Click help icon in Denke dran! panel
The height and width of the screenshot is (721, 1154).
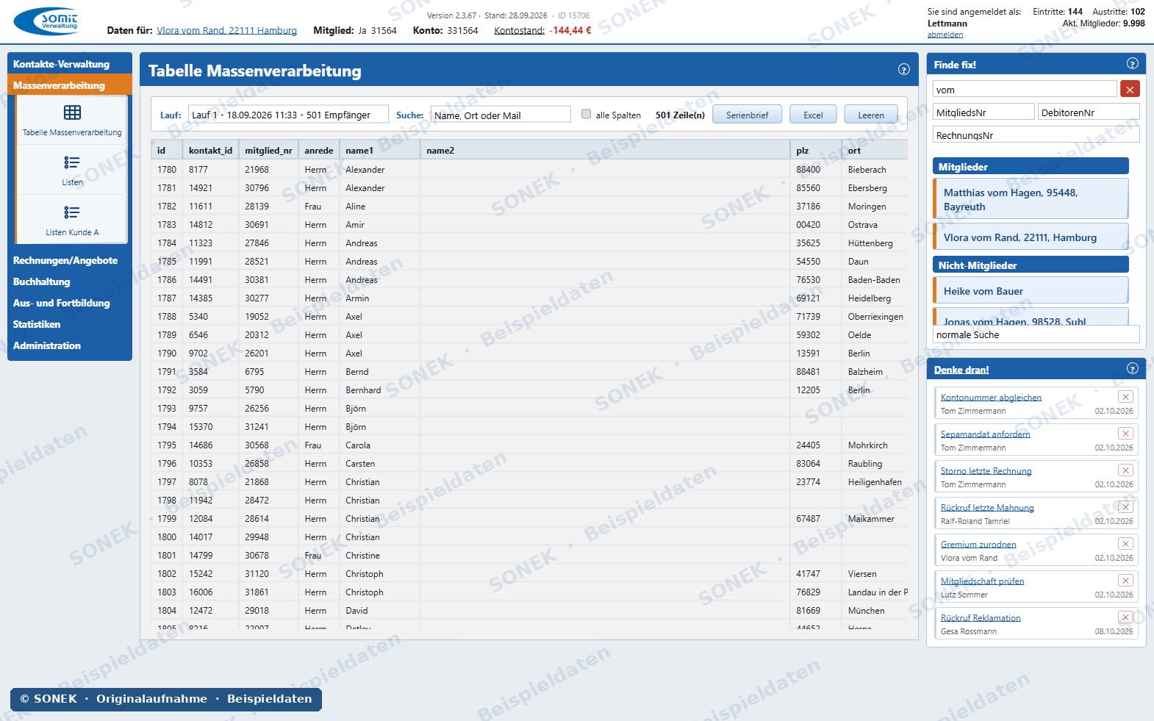click(1133, 369)
